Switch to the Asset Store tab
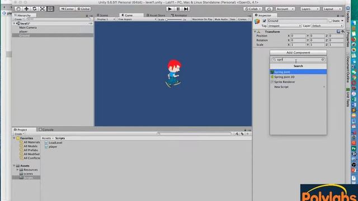The image size is (358, 201). click(156, 15)
